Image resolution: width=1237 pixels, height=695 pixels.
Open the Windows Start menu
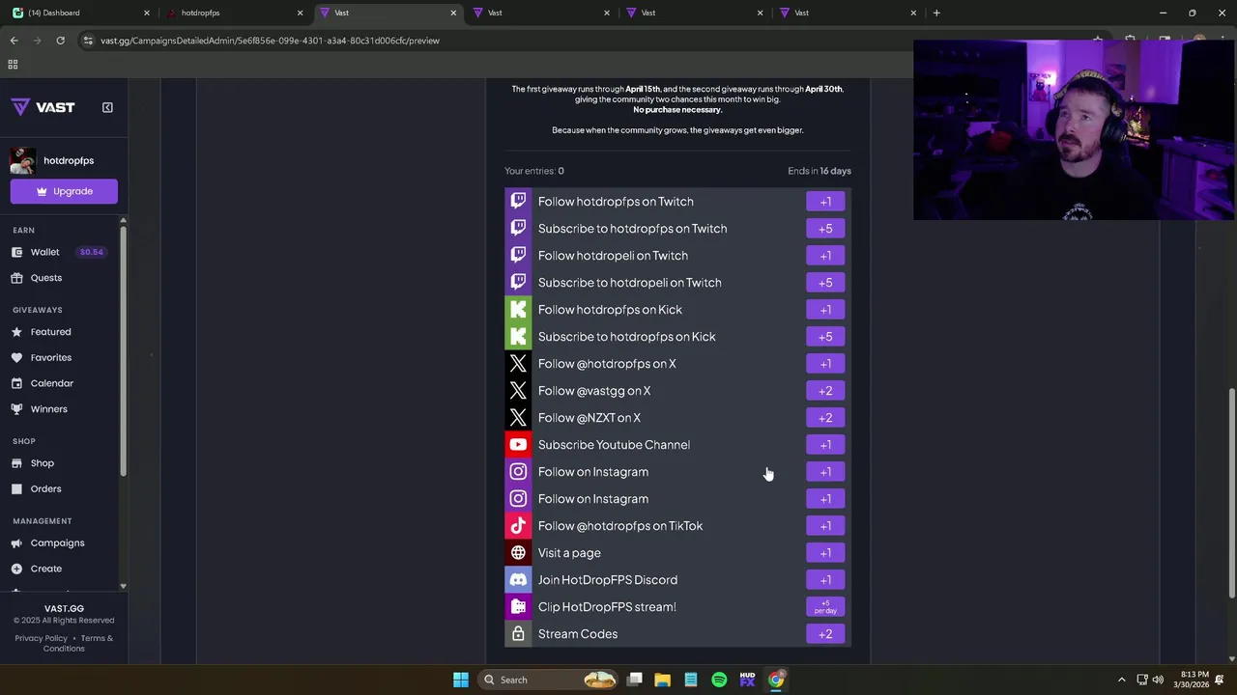pyautogui.click(x=461, y=680)
